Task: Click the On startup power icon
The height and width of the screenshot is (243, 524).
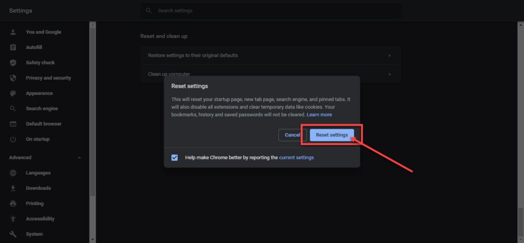Action: tap(13, 139)
